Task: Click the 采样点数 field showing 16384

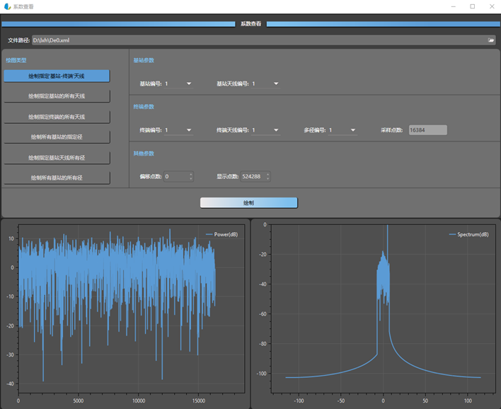Action: (x=427, y=130)
